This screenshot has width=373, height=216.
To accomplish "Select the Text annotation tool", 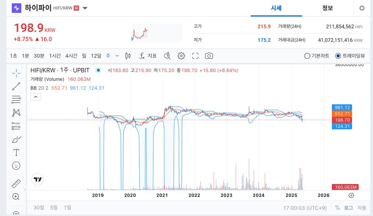I will (x=16, y=152).
